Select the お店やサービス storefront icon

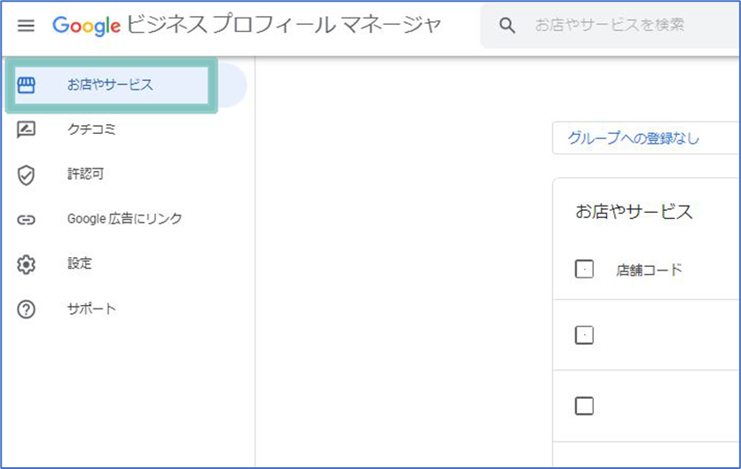tap(26, 85)
